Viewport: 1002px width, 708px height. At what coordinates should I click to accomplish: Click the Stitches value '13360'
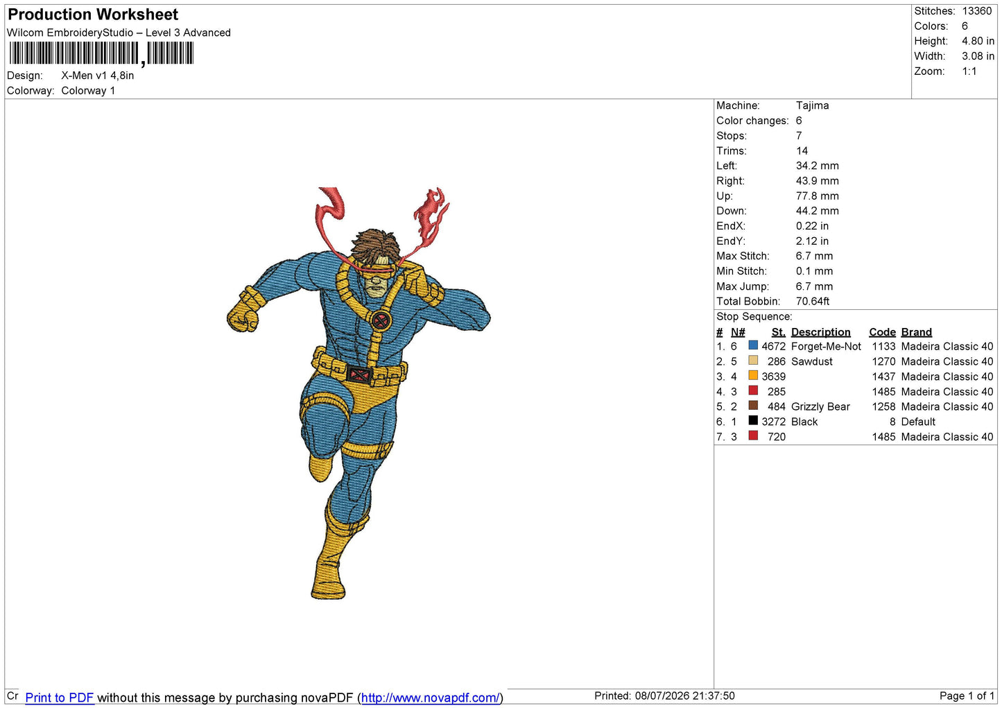point(977,11)
